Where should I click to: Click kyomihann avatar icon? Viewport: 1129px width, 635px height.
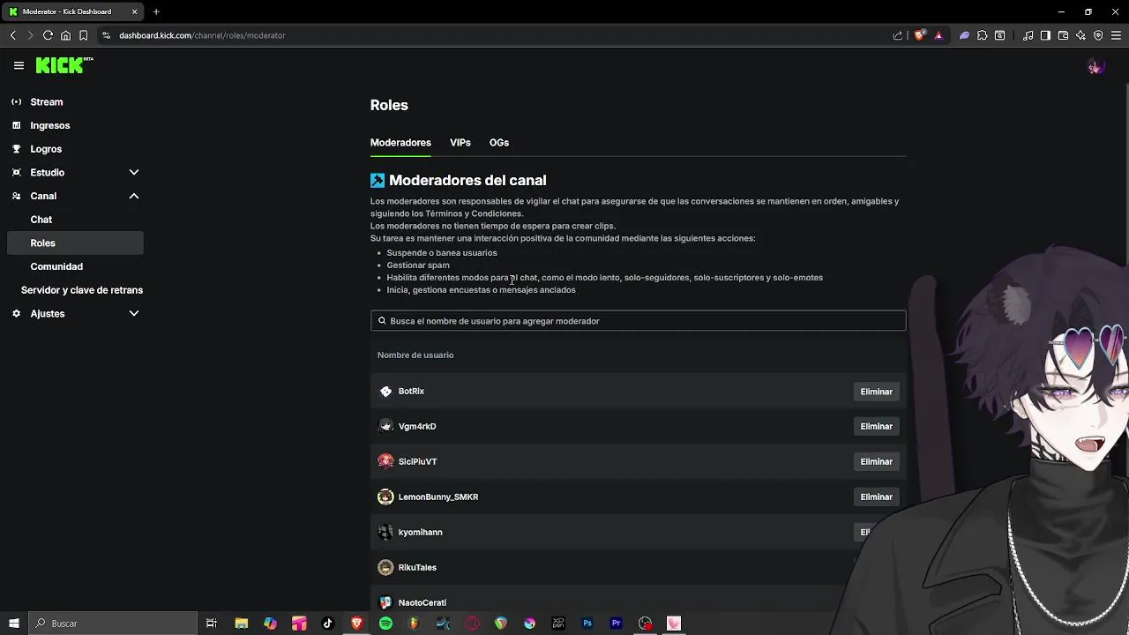[385, 532]
